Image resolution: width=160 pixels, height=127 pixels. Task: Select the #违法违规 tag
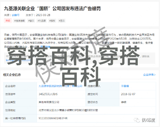click(x=19, y=21)
